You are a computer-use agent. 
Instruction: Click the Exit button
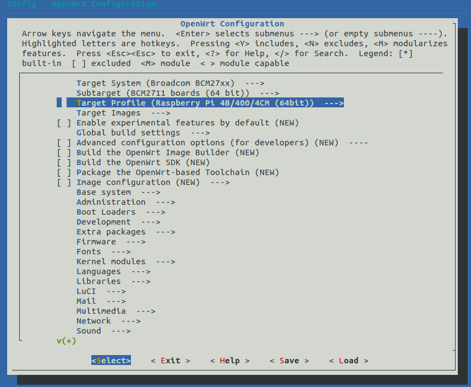pyautogui.click(x=171, y=361)
